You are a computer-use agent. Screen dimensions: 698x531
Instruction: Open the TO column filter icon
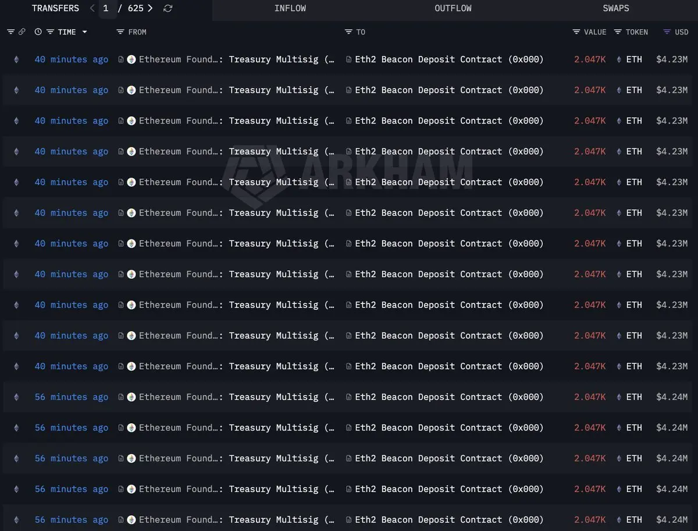click(x=348, y=32)
